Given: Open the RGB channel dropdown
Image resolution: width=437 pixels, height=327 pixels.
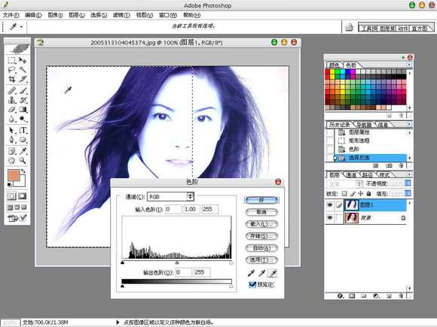Looking at the screenshot, I should pos(170,197).
